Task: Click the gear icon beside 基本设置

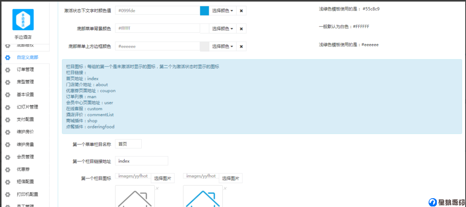Action: pyautogui.click(x=8, y=95)
